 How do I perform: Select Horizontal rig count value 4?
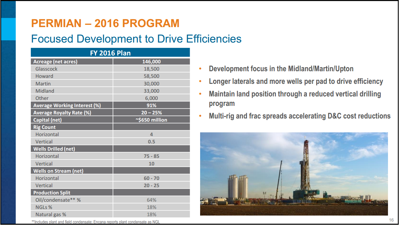151,134
